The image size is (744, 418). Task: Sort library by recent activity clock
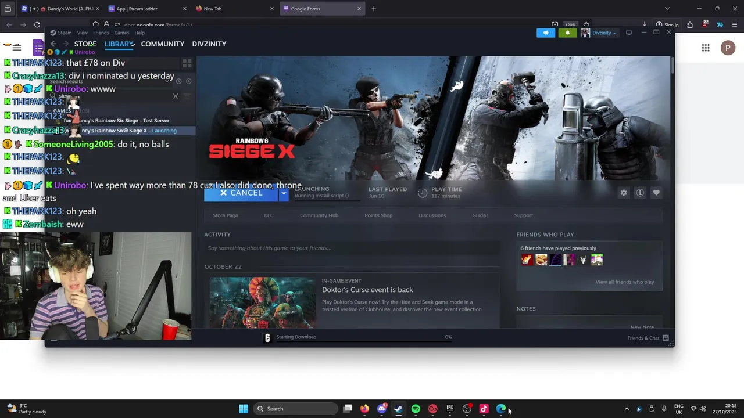click(x=179, y=81)
